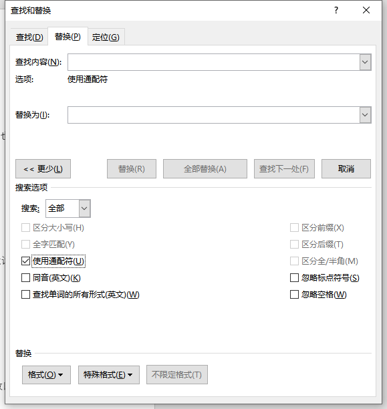The image size is (387, 409).
Task: Click the help question mark icon
Action: (x=336, y=11)
